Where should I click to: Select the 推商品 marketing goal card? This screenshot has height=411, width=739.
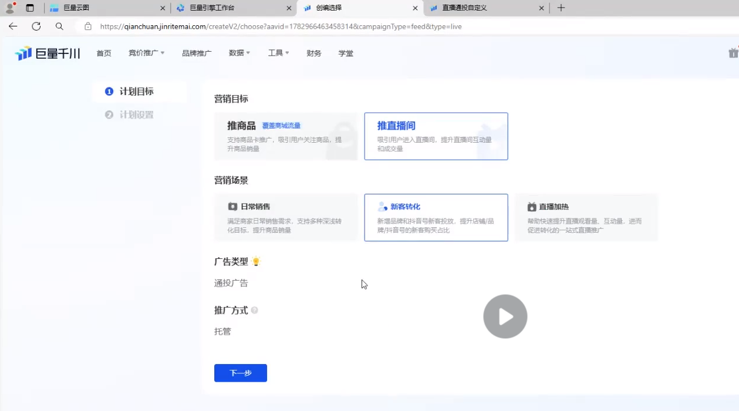286,136
